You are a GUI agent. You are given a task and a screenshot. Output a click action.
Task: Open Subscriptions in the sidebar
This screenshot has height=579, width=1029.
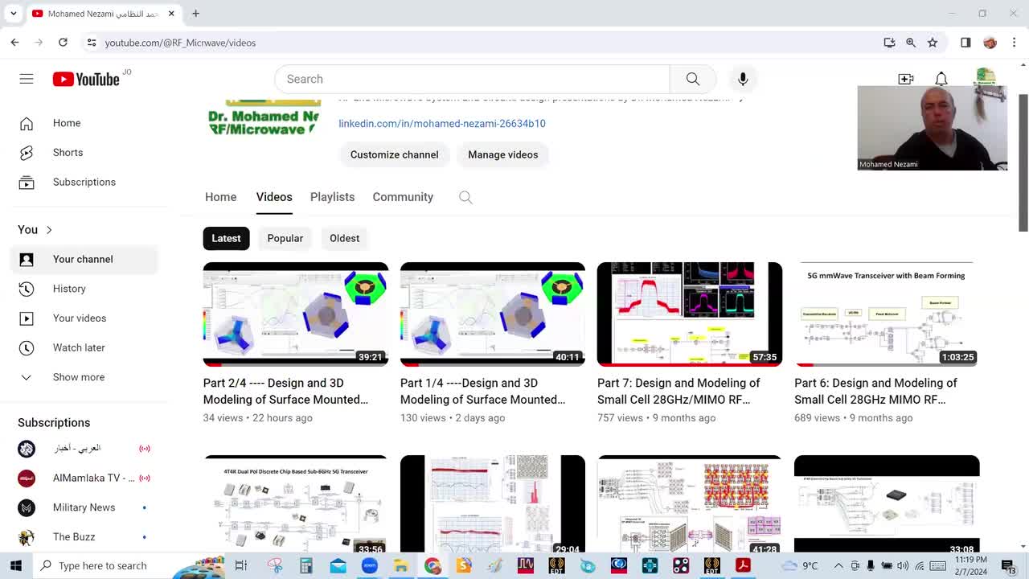point(84,182)
